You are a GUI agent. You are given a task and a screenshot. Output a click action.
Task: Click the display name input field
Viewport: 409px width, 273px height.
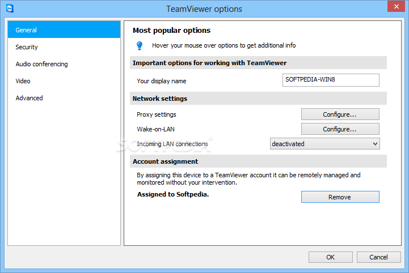pos(331,80)
